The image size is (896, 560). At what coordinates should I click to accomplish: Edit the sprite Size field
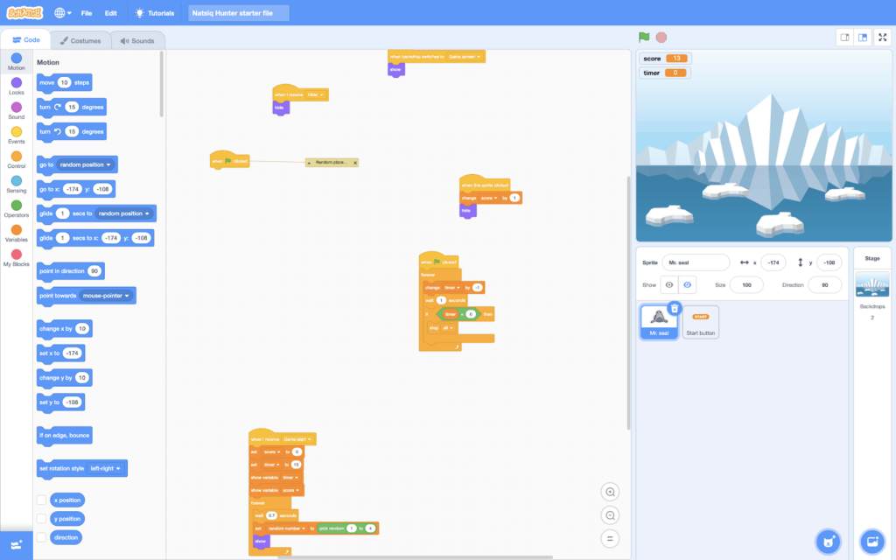point(746,284)
